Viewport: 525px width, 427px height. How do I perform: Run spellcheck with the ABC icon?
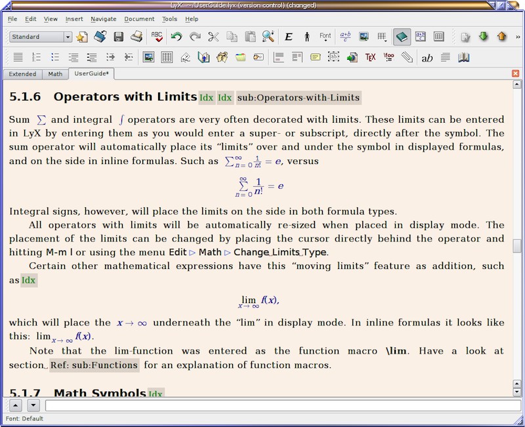click(x=157, y=37)
